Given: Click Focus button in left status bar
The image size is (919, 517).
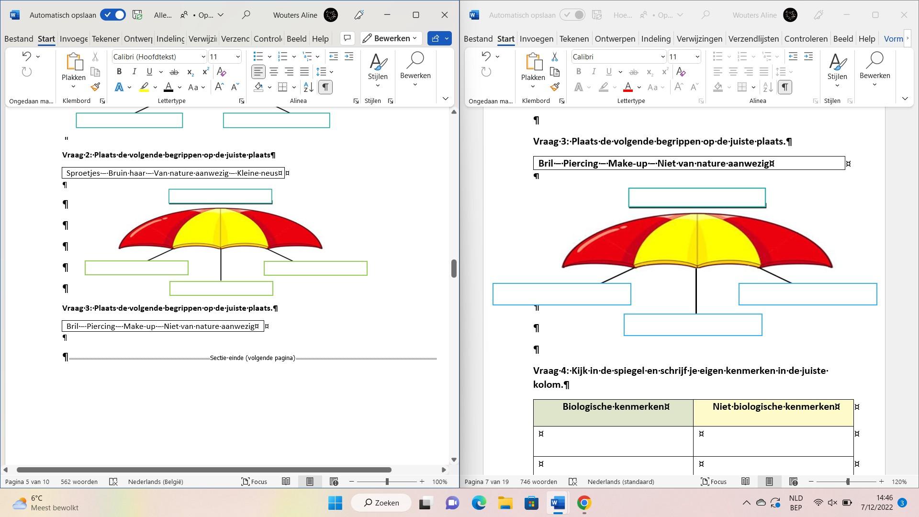Looking at the screenshot, I should [x=254, y=482].
